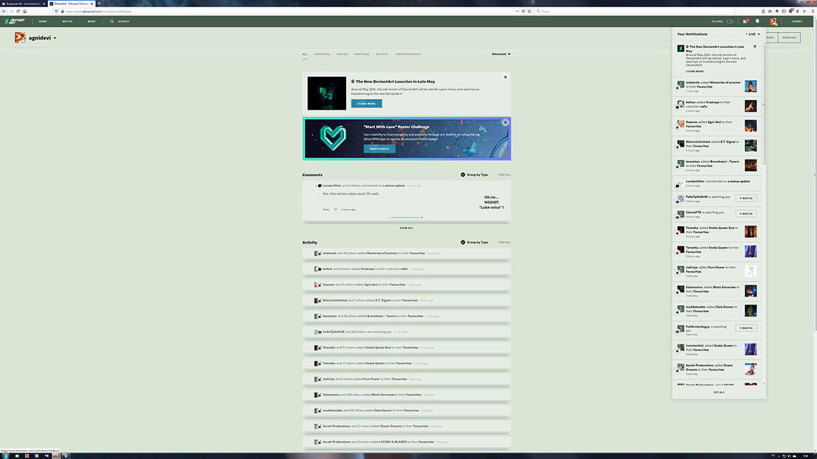Open the messages icon with red badge

745,21
